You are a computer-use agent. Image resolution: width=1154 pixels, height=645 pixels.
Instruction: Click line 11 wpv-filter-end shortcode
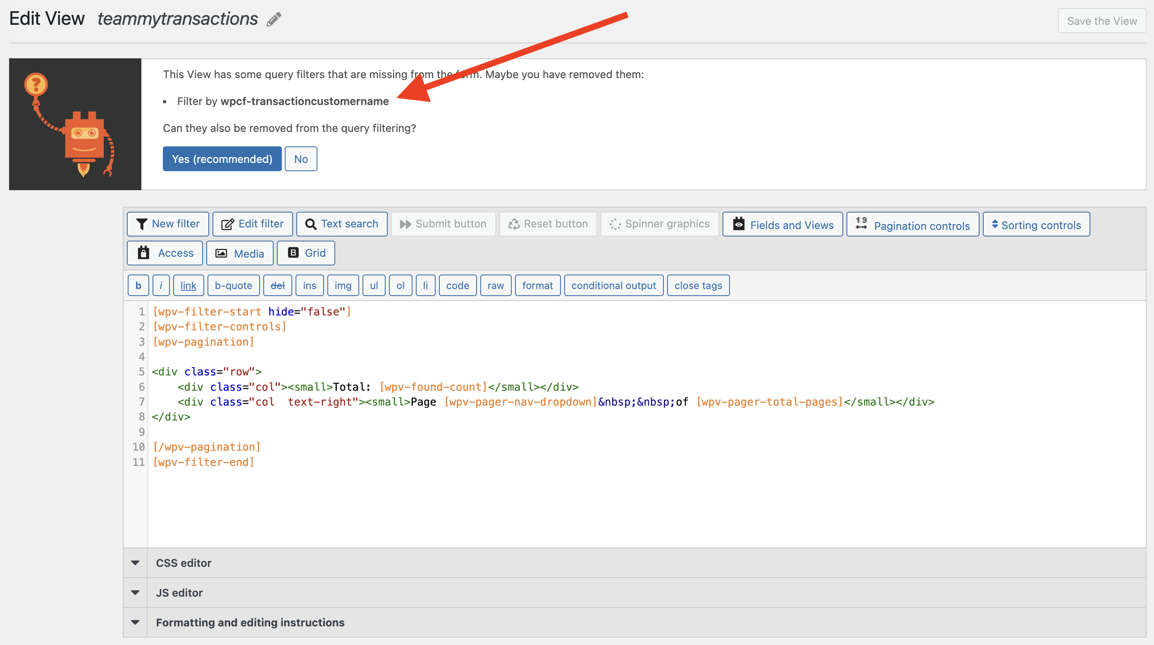203,462
